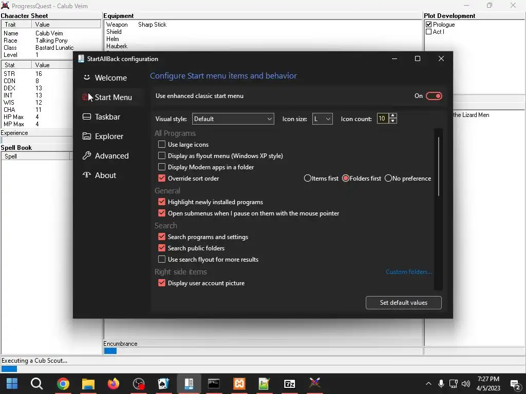Viewport: 526px width, 394px height.
Task: Click network icon in system tray
Action: 454,384
